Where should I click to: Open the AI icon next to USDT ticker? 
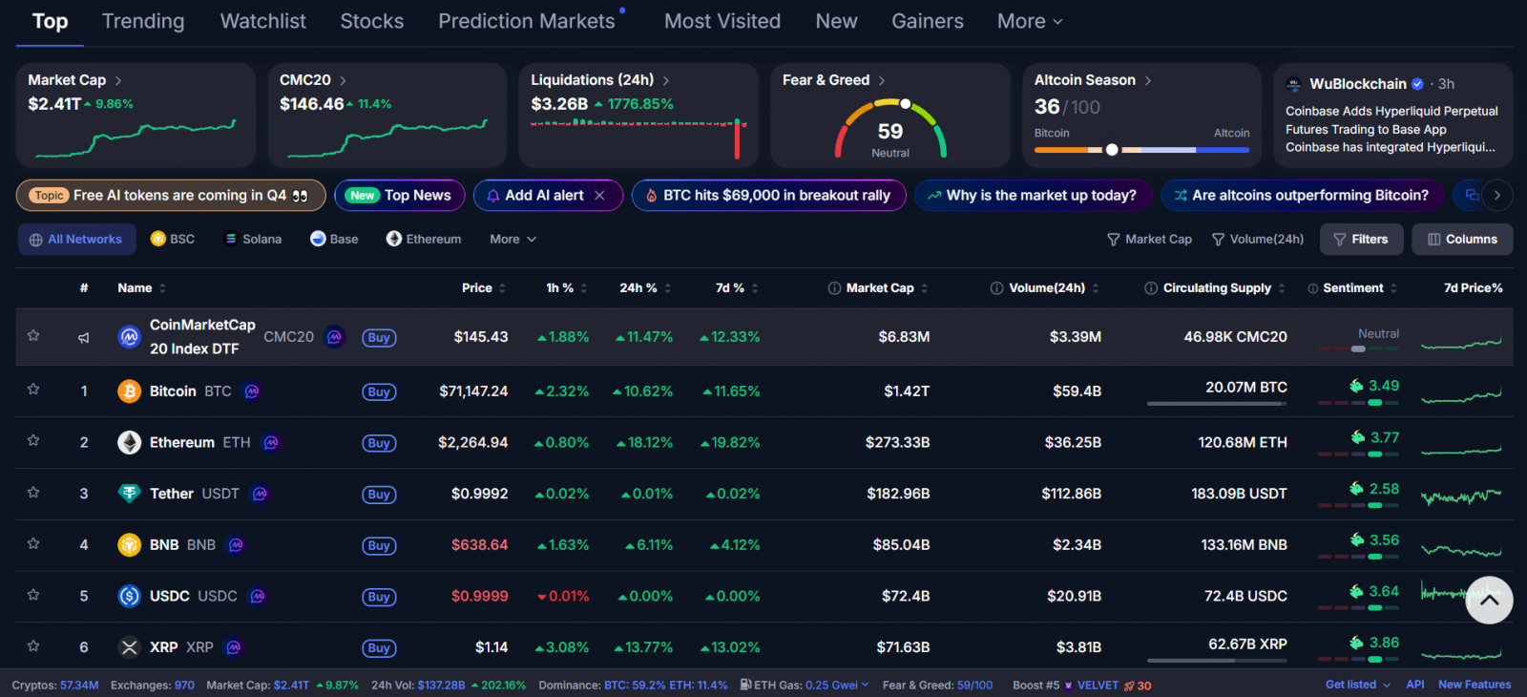tap(260, 494)
